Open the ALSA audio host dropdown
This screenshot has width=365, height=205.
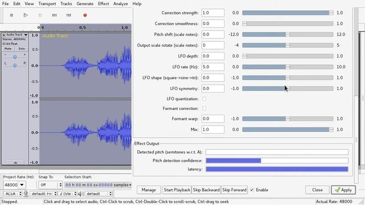click(13, 194)
